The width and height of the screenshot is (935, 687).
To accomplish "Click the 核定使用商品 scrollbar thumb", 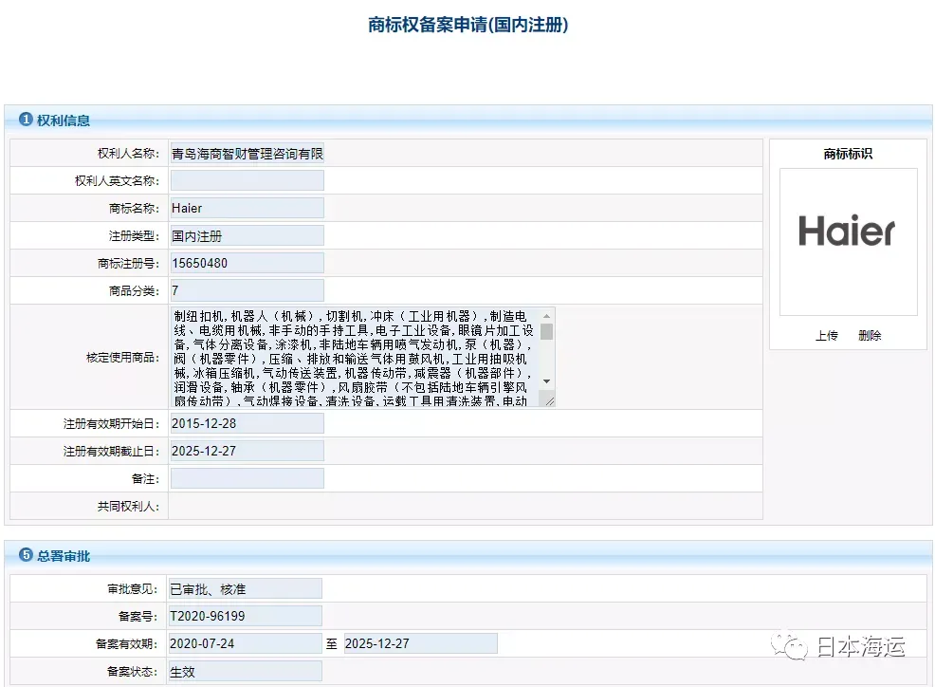I will coord(547,332).
